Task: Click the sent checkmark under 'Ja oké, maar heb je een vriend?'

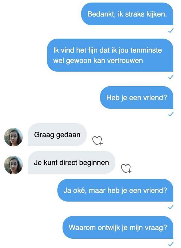Action: [x=171, y=207]
